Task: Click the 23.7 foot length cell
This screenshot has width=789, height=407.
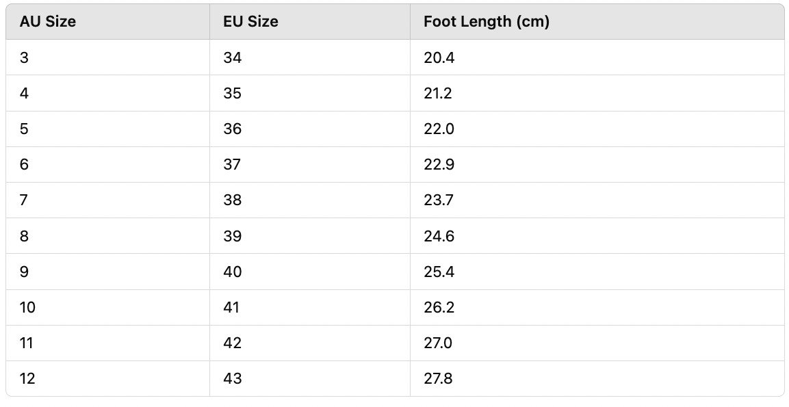Action: tap(439, 200)
